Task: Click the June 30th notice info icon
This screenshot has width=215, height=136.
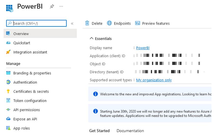Action: 95,111
